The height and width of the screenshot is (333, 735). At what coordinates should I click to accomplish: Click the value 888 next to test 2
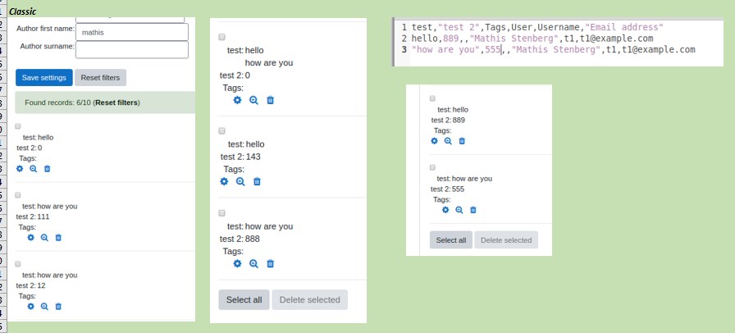pyautogui.click(x=252, y=239)
